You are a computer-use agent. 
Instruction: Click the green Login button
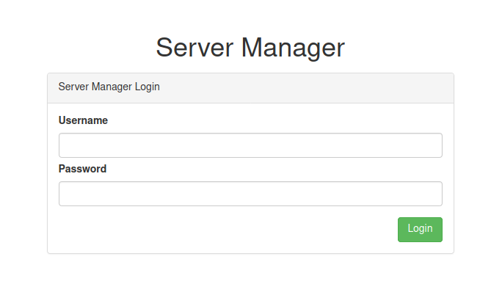[420, 230]
